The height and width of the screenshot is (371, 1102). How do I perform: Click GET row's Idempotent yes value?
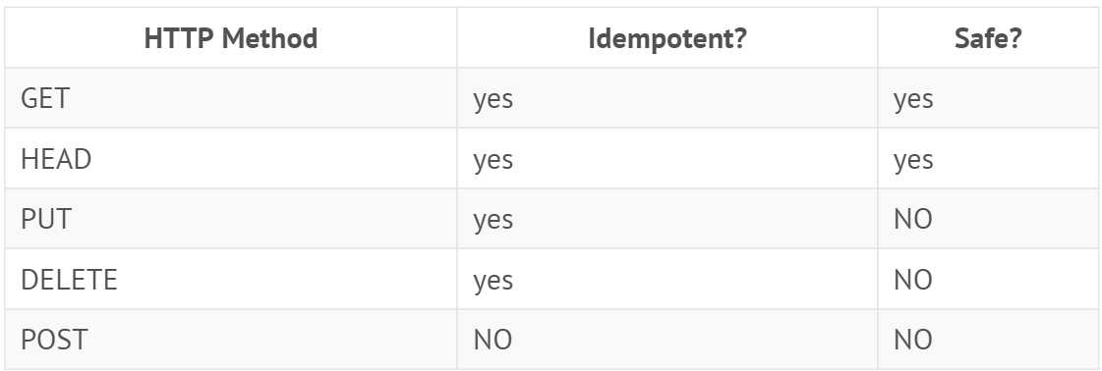(x=493, y=99)
